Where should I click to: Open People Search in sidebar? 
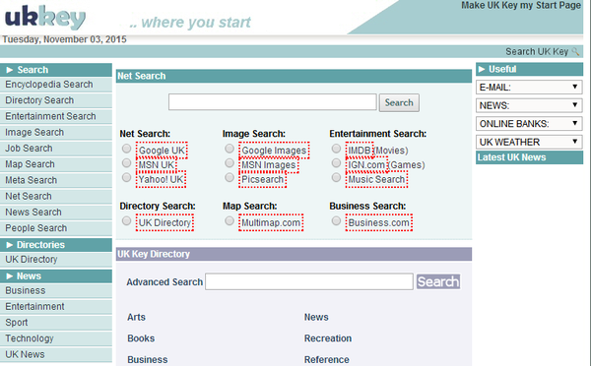pyautogui.click(x=56, y=228)
